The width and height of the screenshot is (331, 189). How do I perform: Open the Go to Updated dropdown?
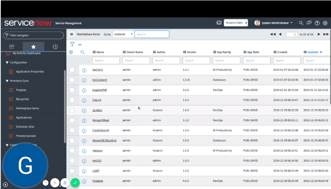[x=123, y=34]
